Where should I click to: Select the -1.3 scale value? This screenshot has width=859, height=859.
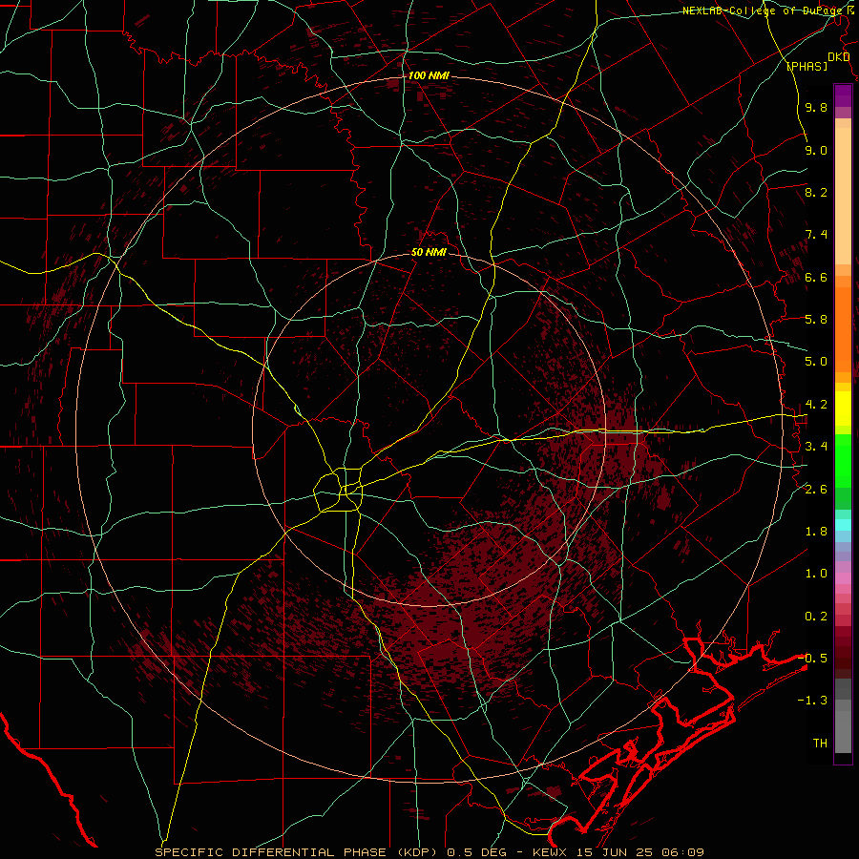coord(812,701)
